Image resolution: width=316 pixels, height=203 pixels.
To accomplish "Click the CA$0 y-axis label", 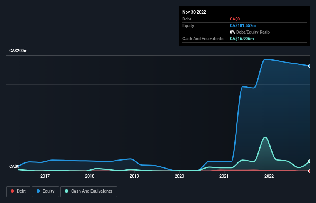I will pyautogui.click(x=14, y=166).
